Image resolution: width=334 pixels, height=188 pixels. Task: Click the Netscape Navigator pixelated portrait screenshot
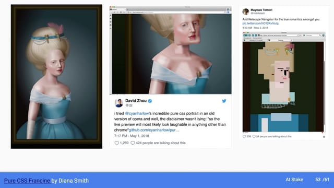click(284, 83)
